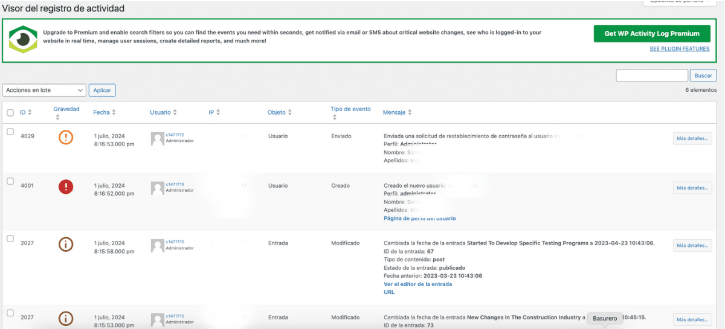This screenshot has height=329, width=725.
Task: Click orange warning severity icon for event 4029
Action: pyautogui.click(x=66, y=138)
